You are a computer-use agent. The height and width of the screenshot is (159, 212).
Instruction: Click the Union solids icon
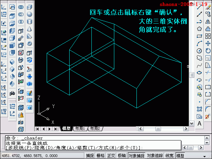(21, 7)
